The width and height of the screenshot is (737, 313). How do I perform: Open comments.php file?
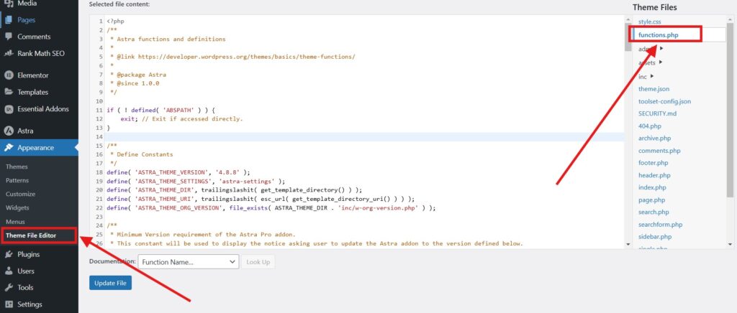(659, 151)
